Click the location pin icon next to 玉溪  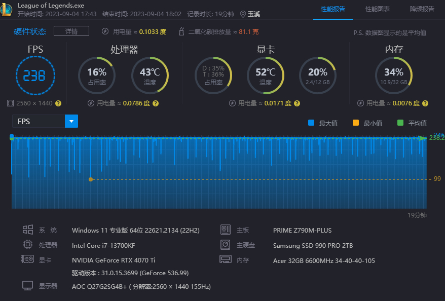pyautogui.click(x=243, y=14)
